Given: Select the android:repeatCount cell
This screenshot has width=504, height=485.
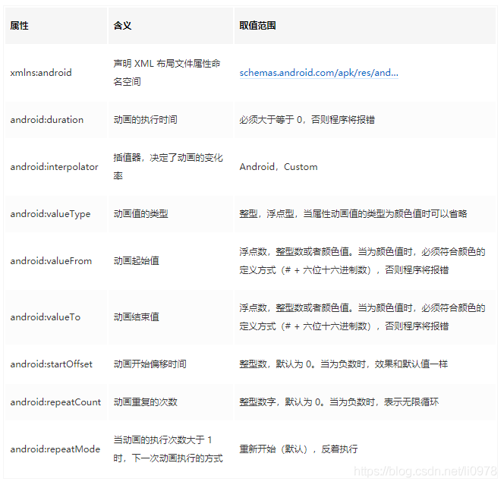Looking at the screenshot, I should pos(56,402).
